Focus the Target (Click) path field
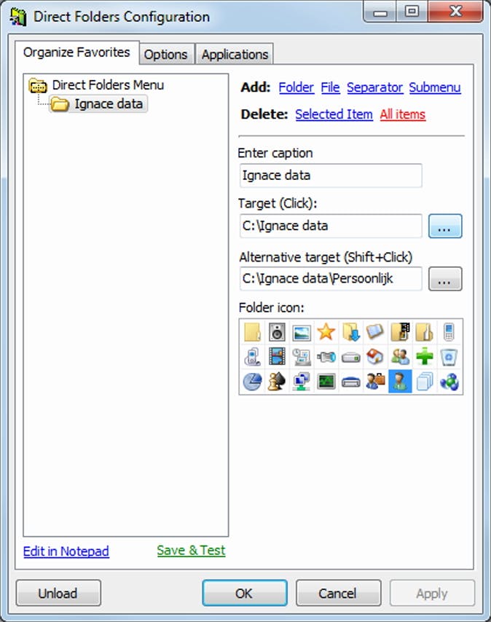This screenshot has width=491, height=622. pyautogui.click(x=331, y=226)
